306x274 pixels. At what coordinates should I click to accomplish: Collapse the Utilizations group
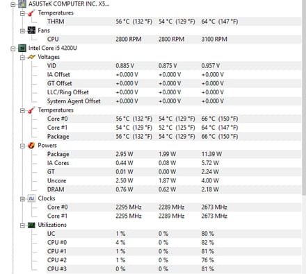click(22, 225)
